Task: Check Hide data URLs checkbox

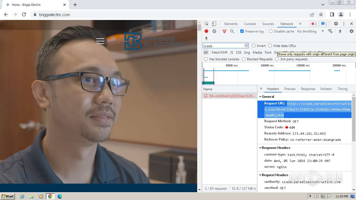Action: click(x=270, y=46)
